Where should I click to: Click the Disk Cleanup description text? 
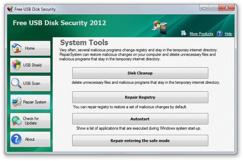click(146, 82)
